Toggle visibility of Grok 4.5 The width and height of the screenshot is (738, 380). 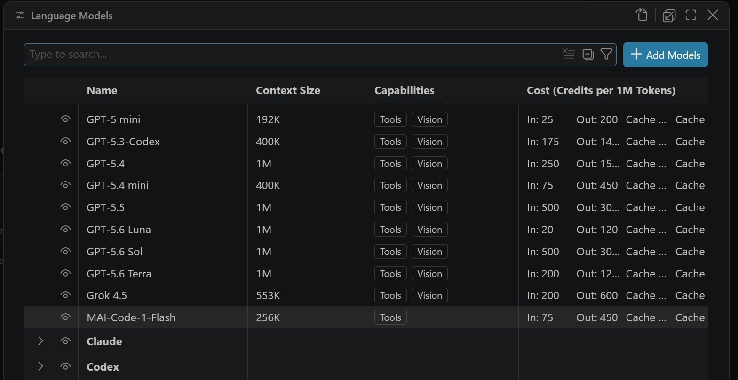[x=65, y=295]
